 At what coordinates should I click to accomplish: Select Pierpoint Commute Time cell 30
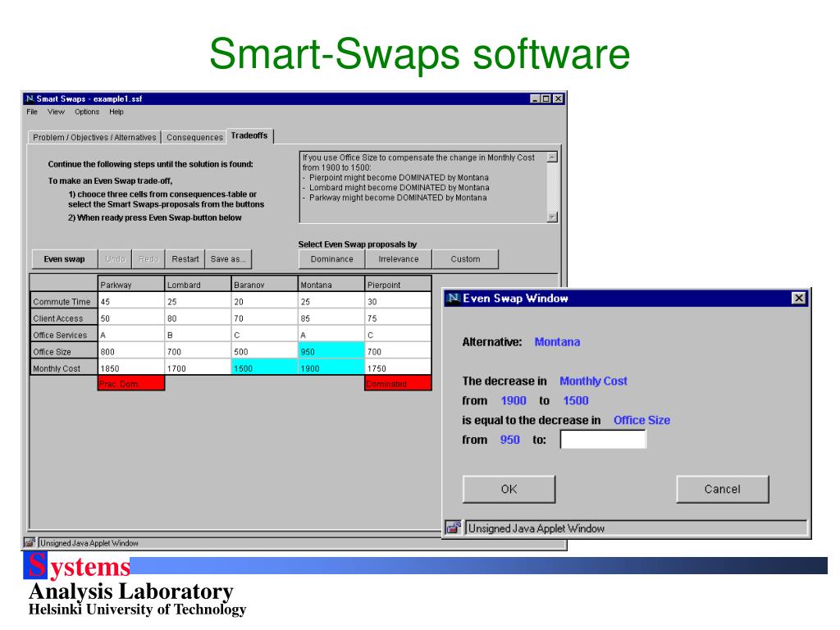[398, 302]
